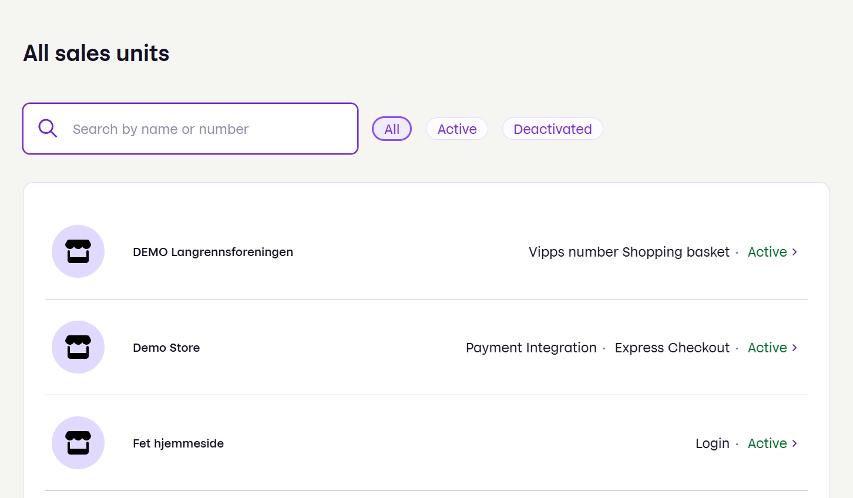Click the search by name or number field
This screenshot has height=498, width=853.
[190, 129]
